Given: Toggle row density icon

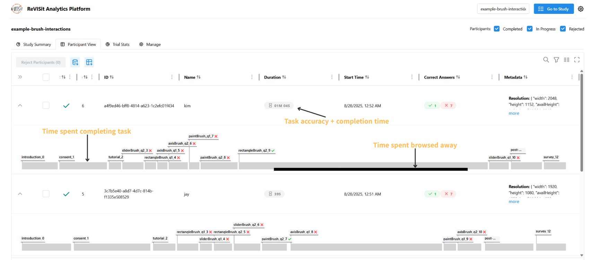Looking at the screenshot, I should pos(566,60).
